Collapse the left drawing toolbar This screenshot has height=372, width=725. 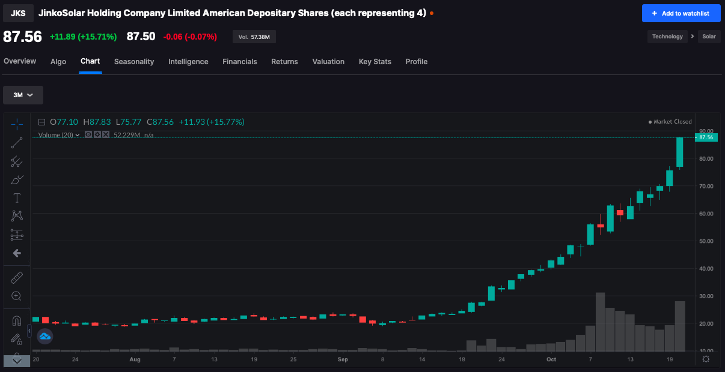tap(29, 330)
